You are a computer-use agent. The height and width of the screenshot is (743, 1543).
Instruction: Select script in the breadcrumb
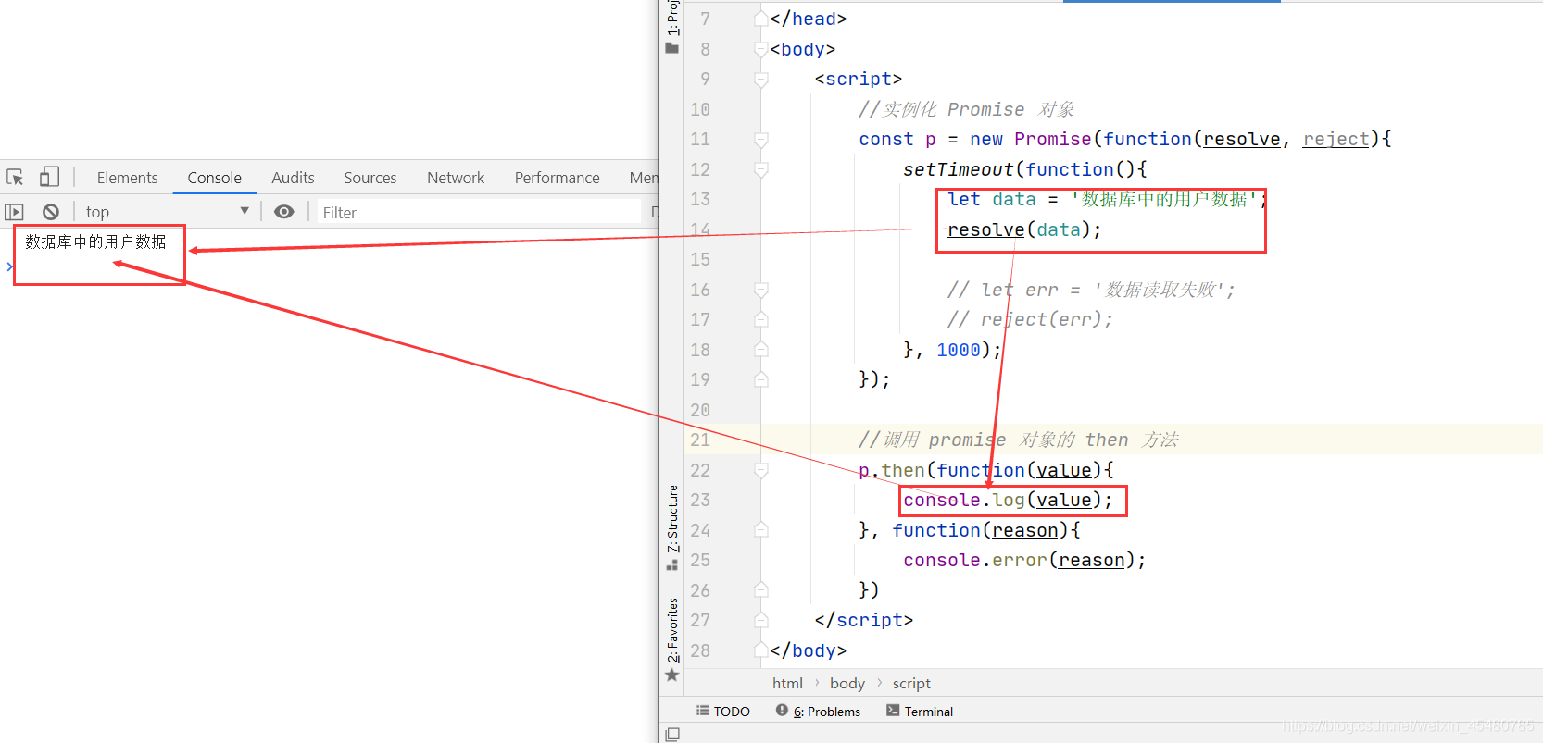(x=911, y=683)
